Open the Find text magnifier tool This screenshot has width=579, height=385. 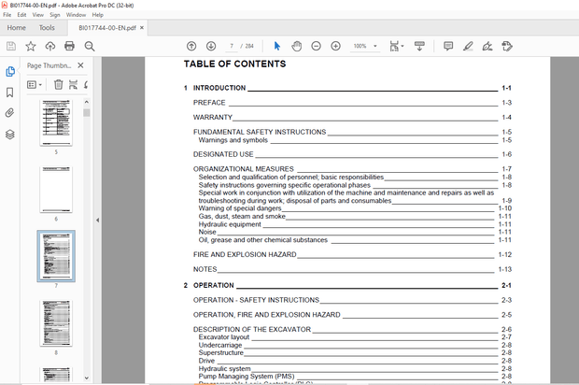(x=90, y=46)
